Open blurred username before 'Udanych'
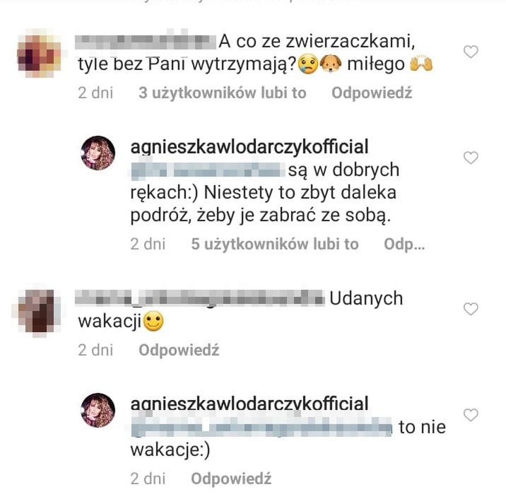Image resolution: width=506 pixels, height=499 pixels. pos(200,298)
